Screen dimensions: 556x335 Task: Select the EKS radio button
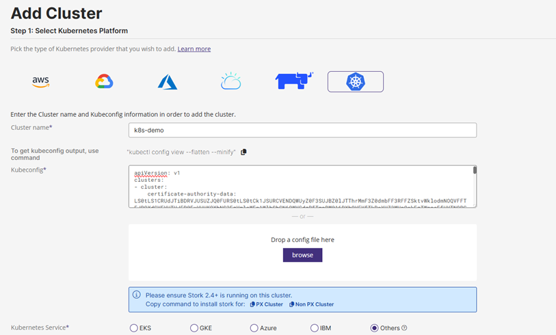[x=133, y=328]
